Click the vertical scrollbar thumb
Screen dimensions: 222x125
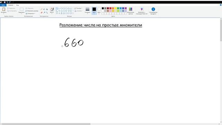(x=221, y=30)
